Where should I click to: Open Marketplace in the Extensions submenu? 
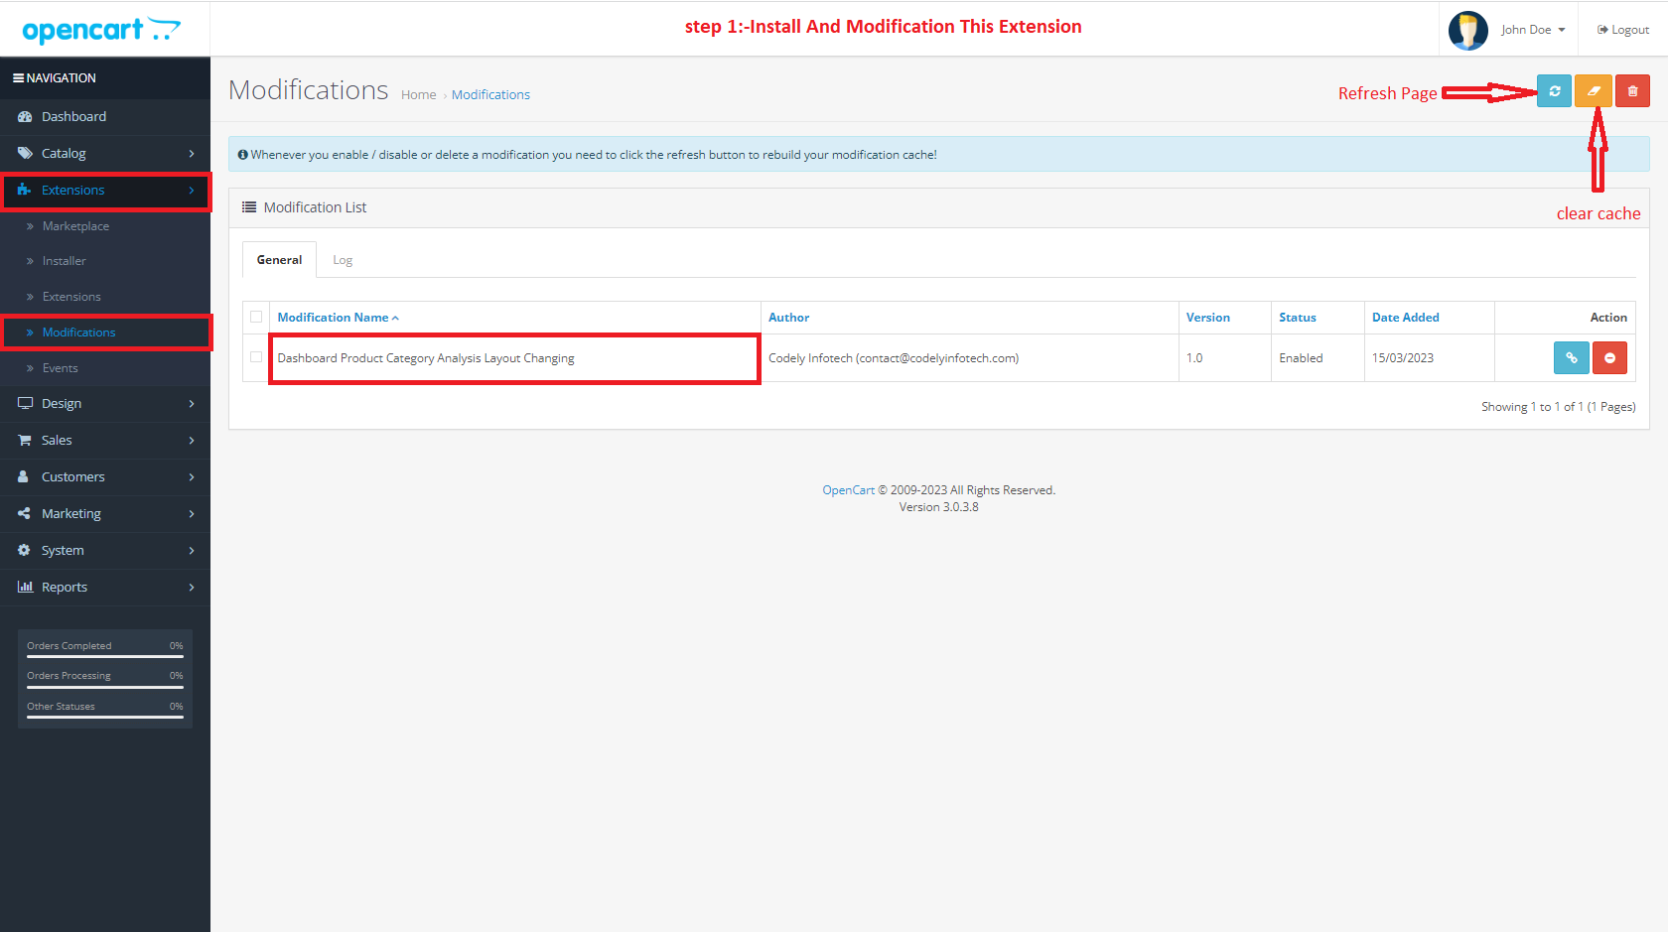[x=75, y=226]
